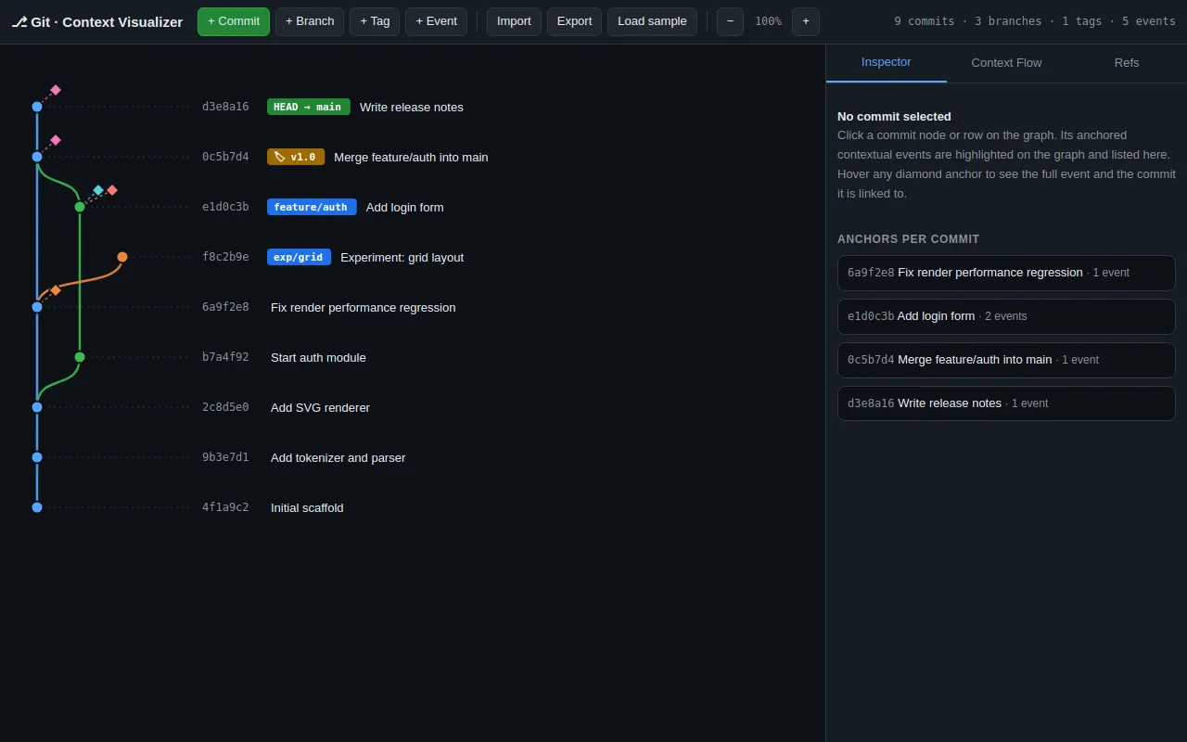Zoom in with the plus button
Image resolution: width=1187 pixels, height=742 pixels.
(806, 21)
